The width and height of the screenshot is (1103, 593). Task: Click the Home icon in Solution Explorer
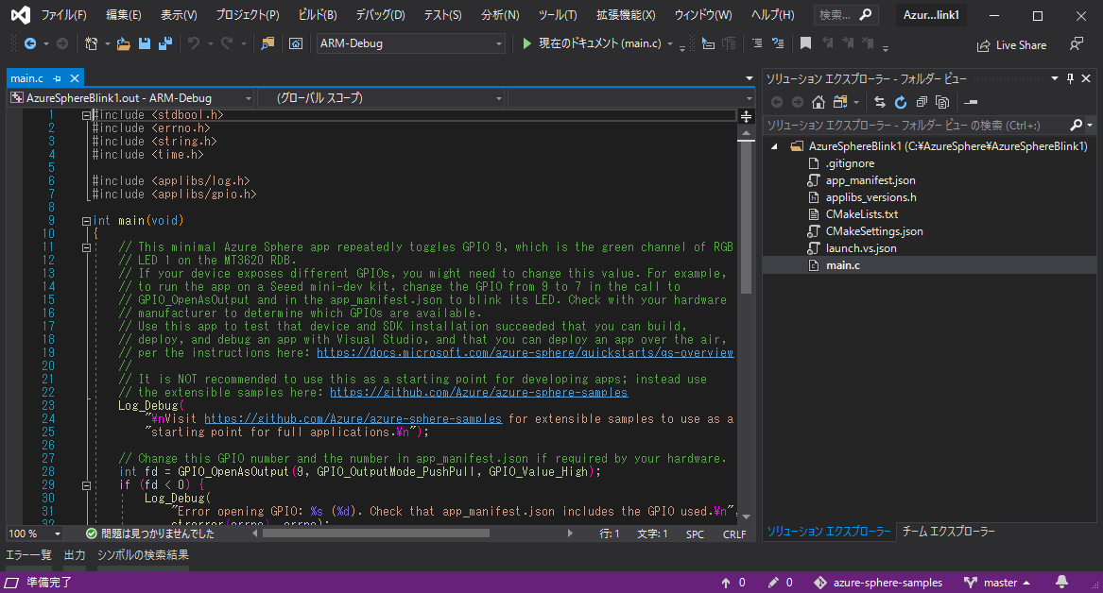(x=819, y=102)
